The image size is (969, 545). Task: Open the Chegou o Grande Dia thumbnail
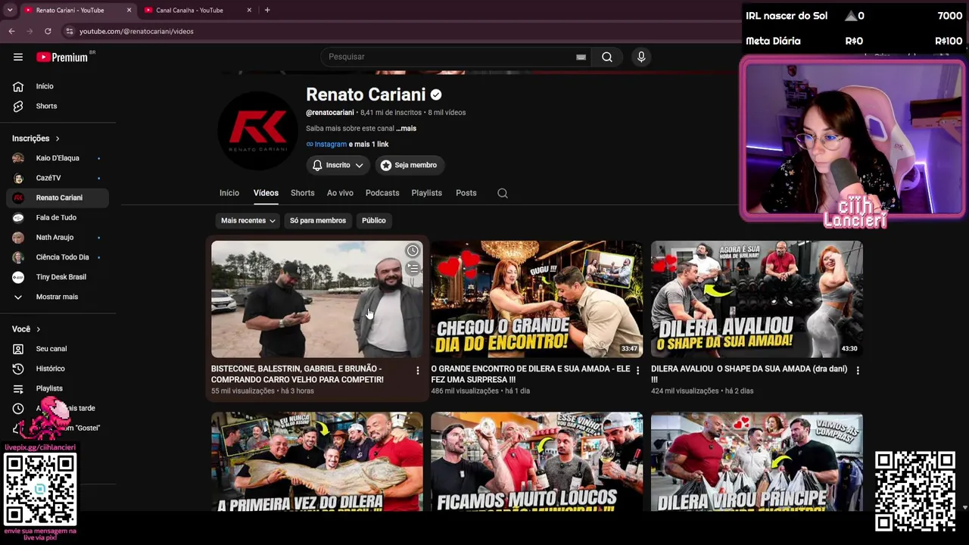coord(537,299)
